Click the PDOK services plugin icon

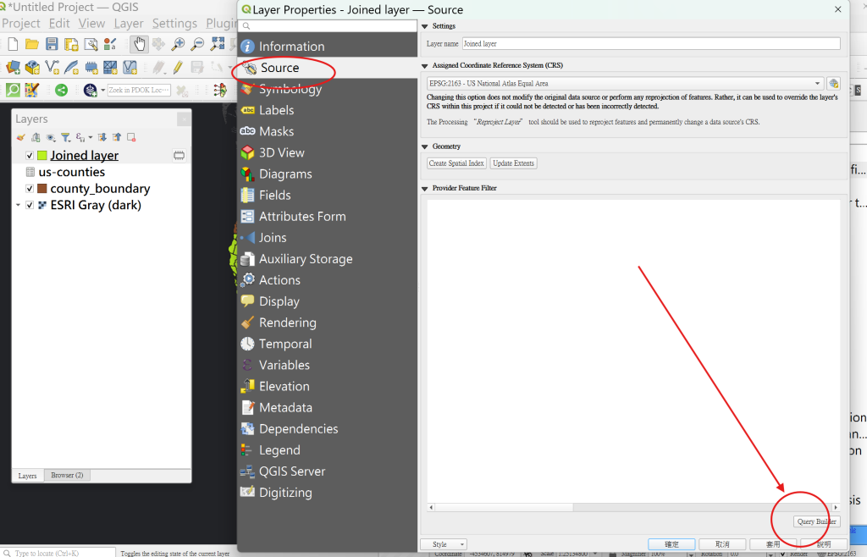(90, 90)
